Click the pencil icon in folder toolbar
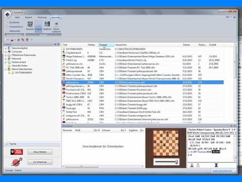This screenshot has height=182, width=242. click(x=6, y=40)
